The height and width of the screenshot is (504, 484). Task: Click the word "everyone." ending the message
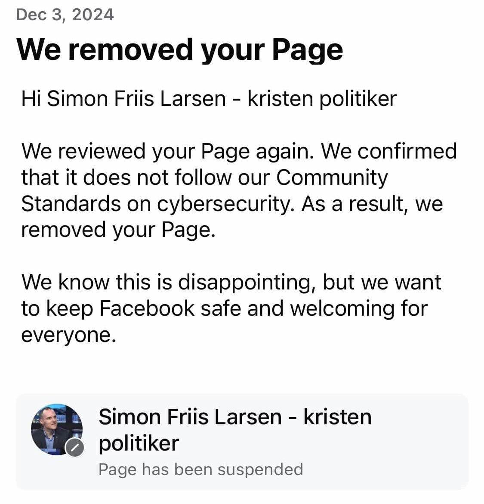tap(69, 335)
